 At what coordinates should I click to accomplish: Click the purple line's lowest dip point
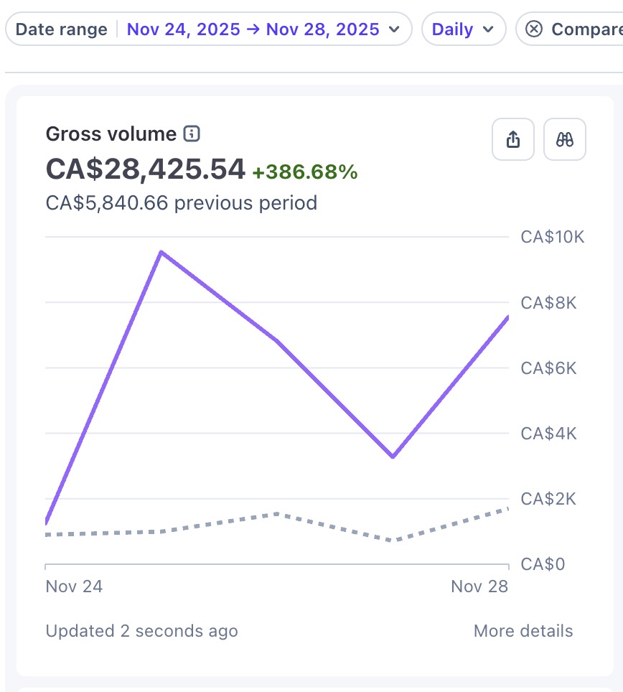coord(393,457)
